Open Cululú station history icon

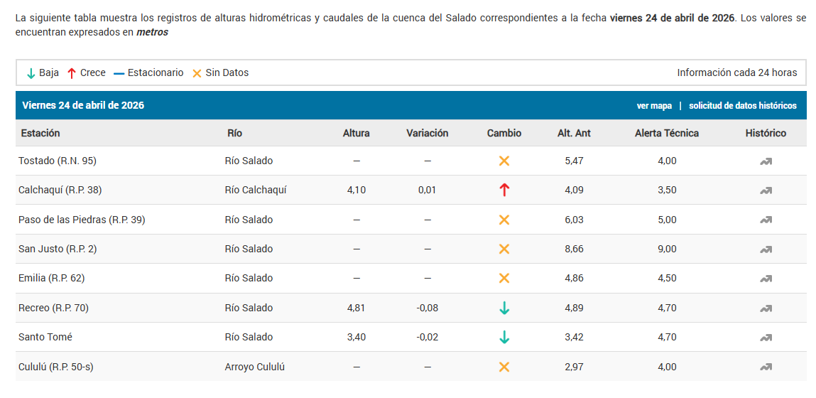pos(766,367)
